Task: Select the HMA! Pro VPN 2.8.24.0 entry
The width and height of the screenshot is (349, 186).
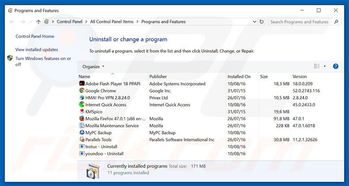Action: (x=107, y=98)
